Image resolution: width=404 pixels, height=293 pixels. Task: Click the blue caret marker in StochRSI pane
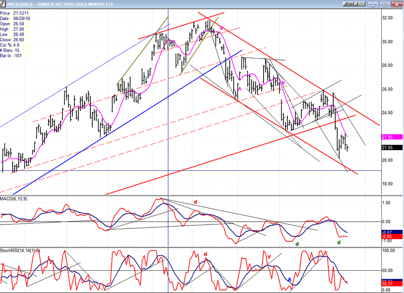[x=289, y=279]
